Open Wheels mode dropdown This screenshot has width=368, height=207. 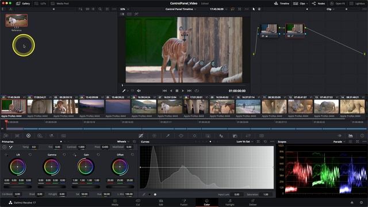tap(123, 141)
